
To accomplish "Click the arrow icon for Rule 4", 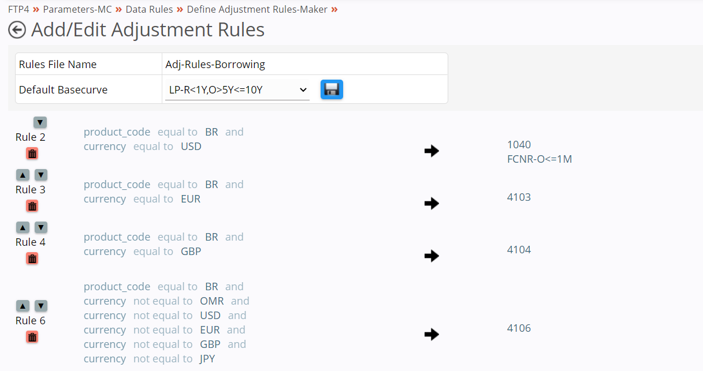I will click(x=432, y=256).
